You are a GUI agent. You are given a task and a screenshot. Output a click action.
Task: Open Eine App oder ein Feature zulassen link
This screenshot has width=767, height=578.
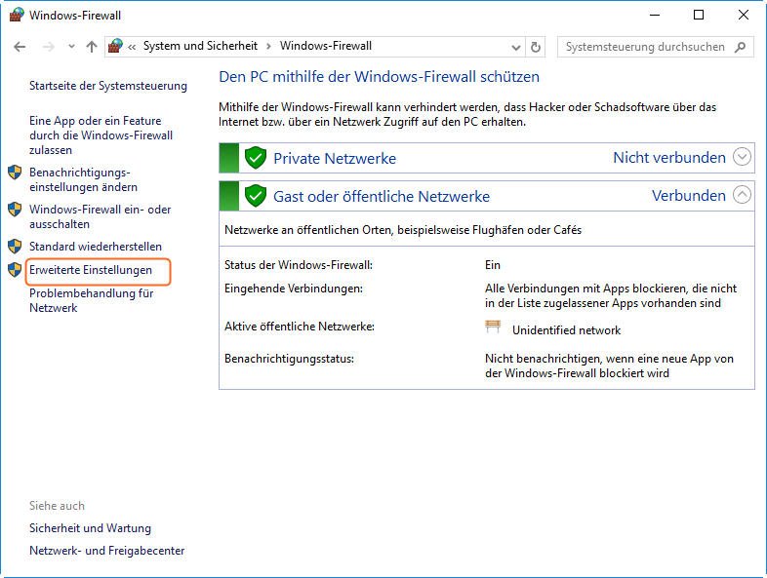[x=101, y=135]
